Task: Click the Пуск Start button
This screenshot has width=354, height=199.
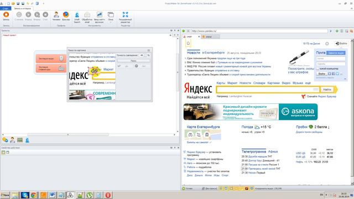Action: point(5,195)
